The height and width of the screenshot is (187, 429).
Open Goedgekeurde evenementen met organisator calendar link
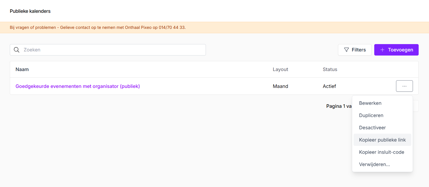78,86
